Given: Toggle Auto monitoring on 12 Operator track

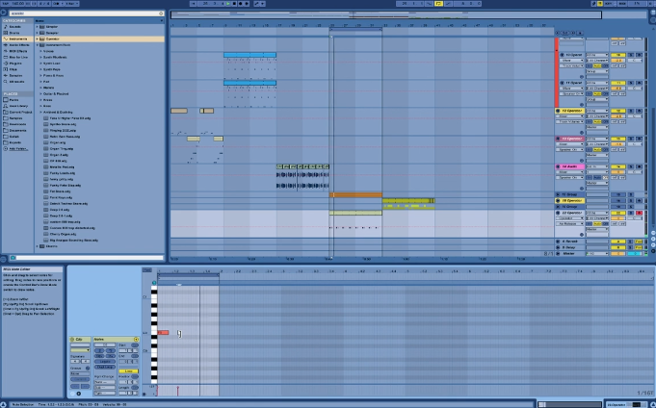Looking at the screenshot, I should [597, 121].
